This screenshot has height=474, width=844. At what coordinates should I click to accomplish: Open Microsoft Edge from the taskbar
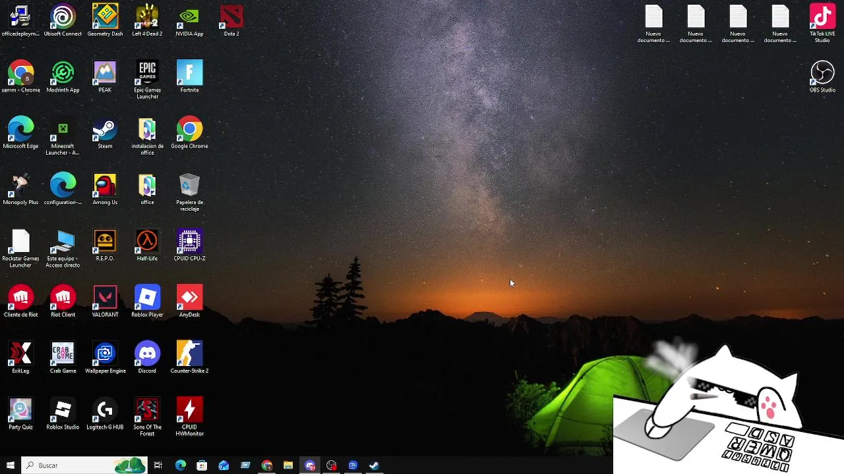pos(180,465)
